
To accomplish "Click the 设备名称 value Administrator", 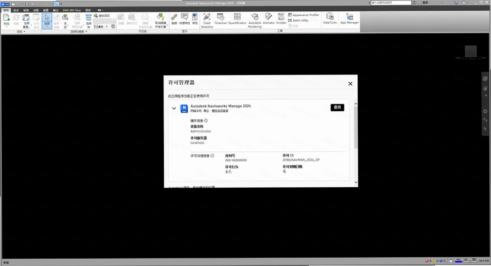I will (201, 132).
